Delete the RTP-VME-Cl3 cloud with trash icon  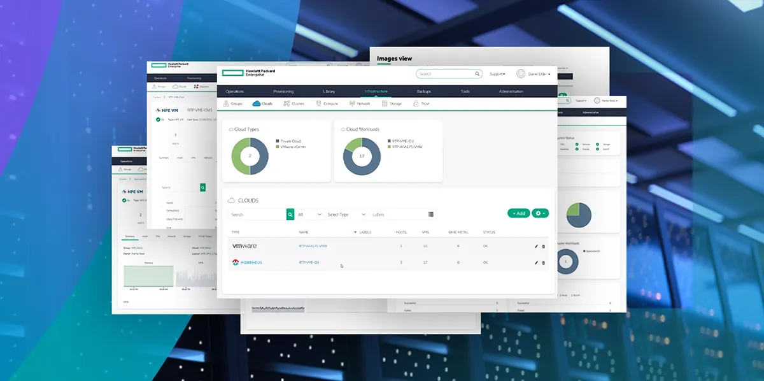point(543,262)
